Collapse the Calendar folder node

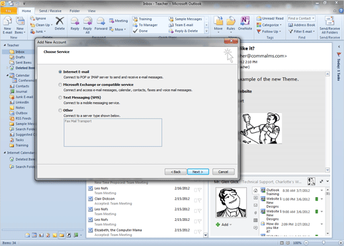7,75
